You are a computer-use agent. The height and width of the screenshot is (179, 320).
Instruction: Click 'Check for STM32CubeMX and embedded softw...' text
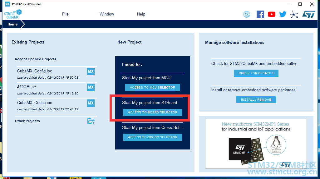tap(255, 64)
